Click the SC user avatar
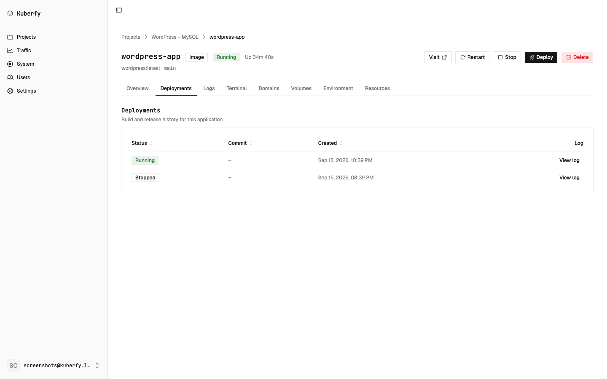Image resolution: width=607 pixels, height=379 pixels. (x=13, y=366)
